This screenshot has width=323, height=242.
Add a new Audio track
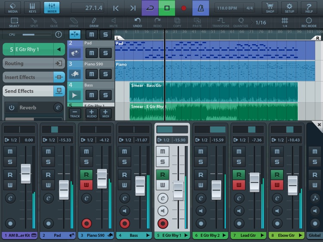click(x=91, y=114)
